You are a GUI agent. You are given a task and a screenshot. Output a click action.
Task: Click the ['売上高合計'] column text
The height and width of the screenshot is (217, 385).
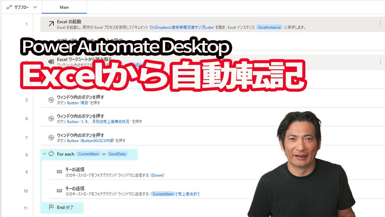[x=188, y=194]
